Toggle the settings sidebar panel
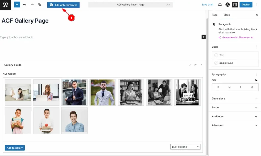 pyautogui.click(x=235, y=5)
